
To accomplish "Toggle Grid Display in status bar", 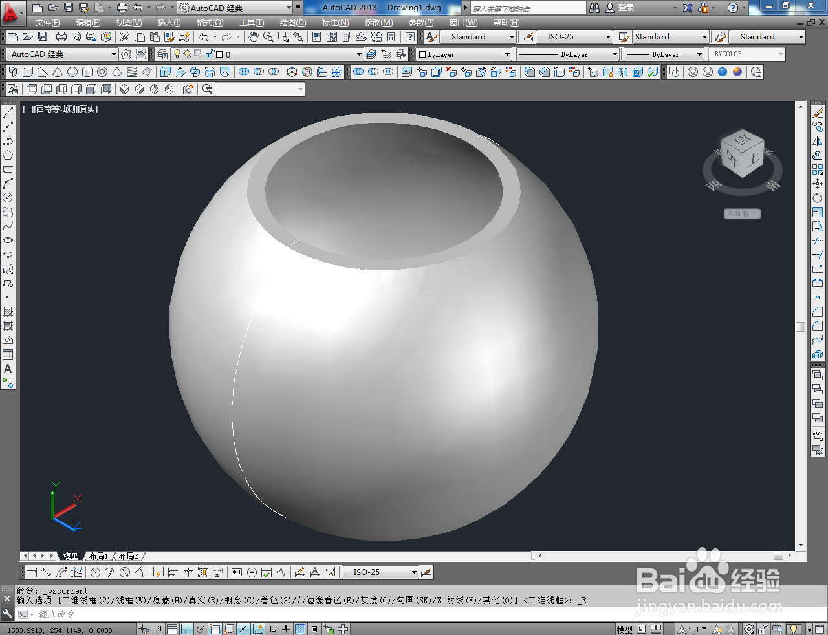I will [x=172, y=629].
